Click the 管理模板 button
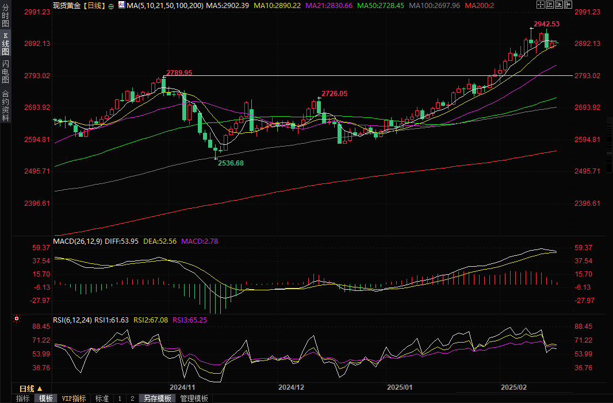The height and width of the screenshot is (403, 613). tap(194, 398)
